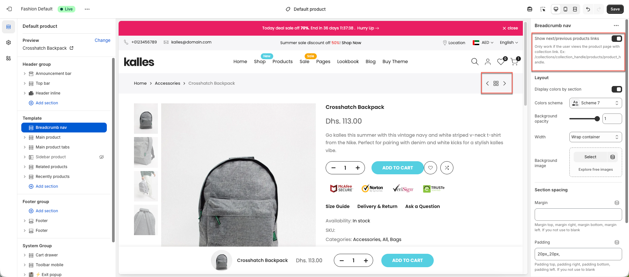
Task: Click the Save button
Action: (x=615, y=9)
